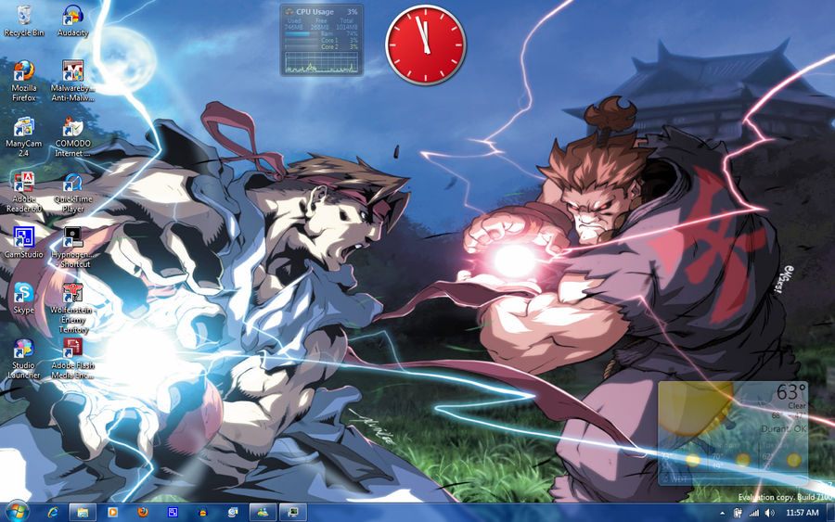
Task: Click the taskbar icon with two people figures
Action: click(263, 513)
